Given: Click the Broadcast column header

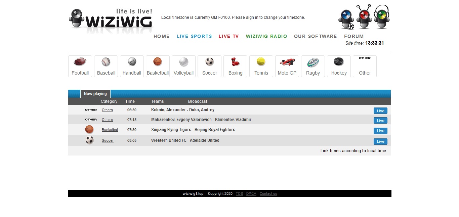Looking at the screenshot, I should [x=198, y=101].
